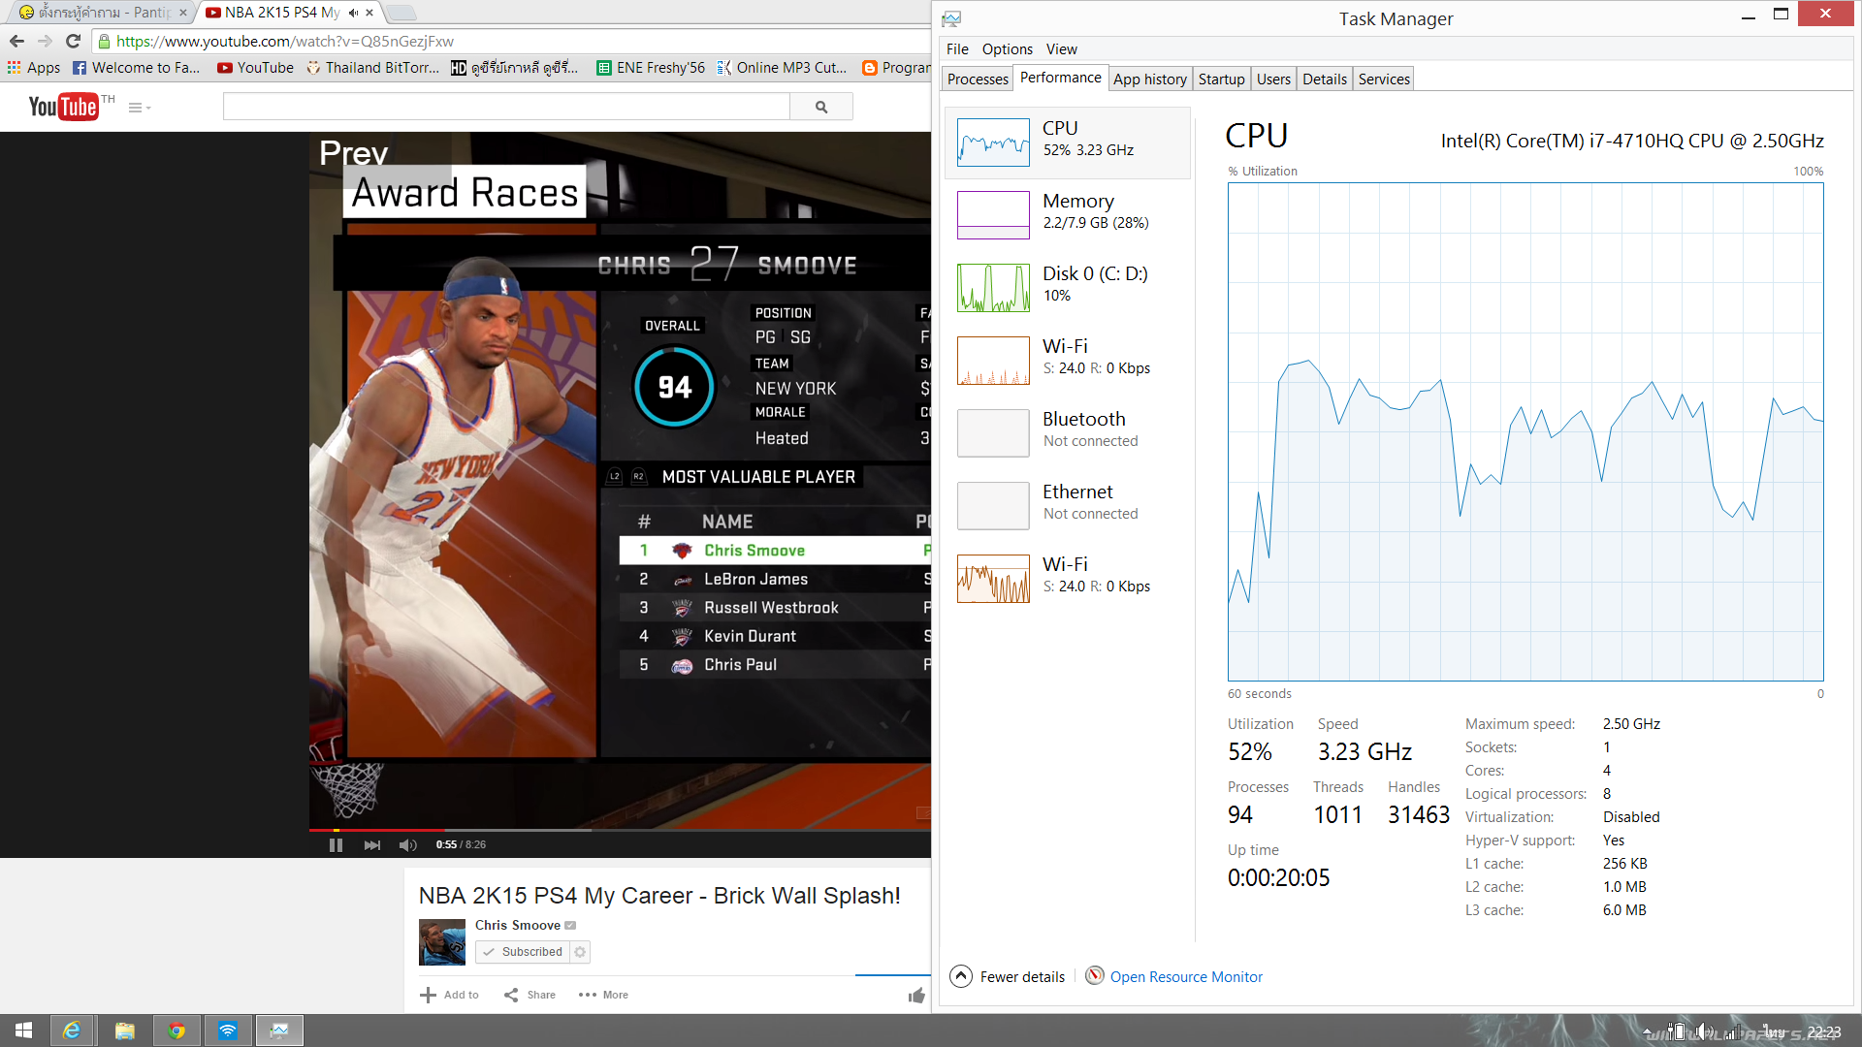Go forward in Chrome

[45, 41]
